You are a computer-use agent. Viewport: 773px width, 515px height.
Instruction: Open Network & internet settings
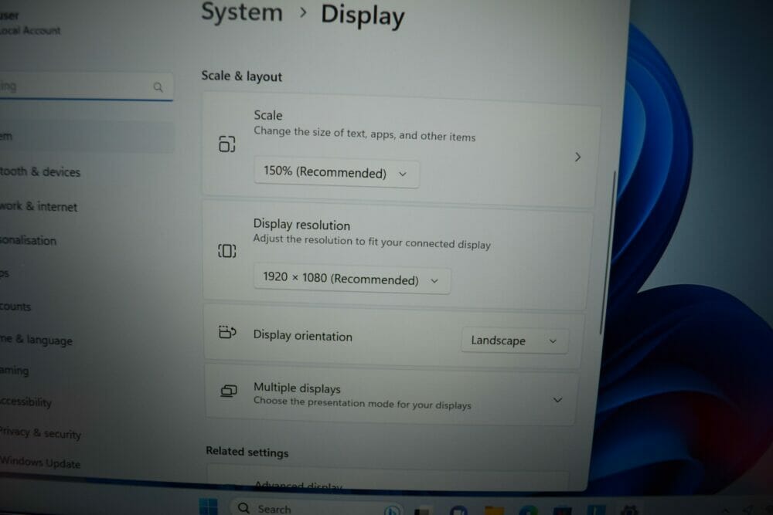(39, 207)
